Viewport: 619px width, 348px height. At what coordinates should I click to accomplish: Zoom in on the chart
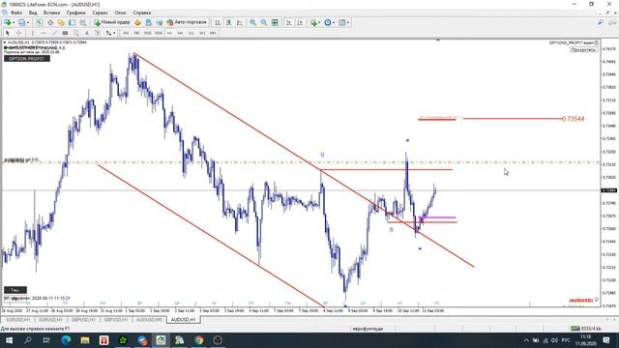[x=252, y=22]
